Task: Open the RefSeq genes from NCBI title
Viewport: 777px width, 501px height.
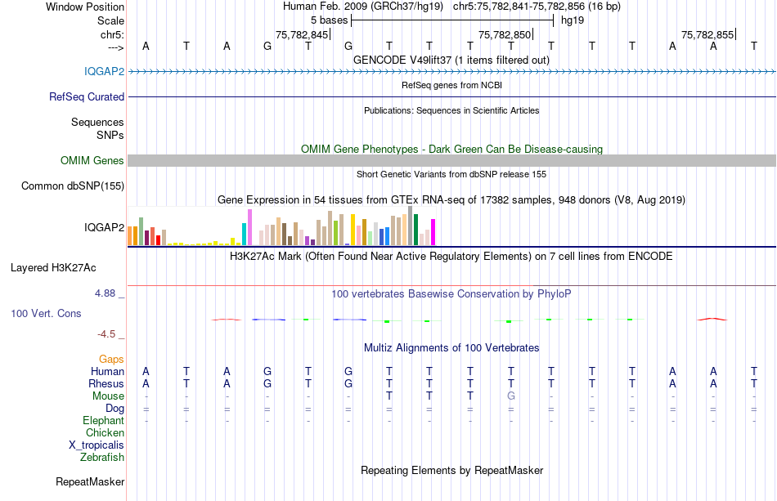Action: click(x=452, y=85)
